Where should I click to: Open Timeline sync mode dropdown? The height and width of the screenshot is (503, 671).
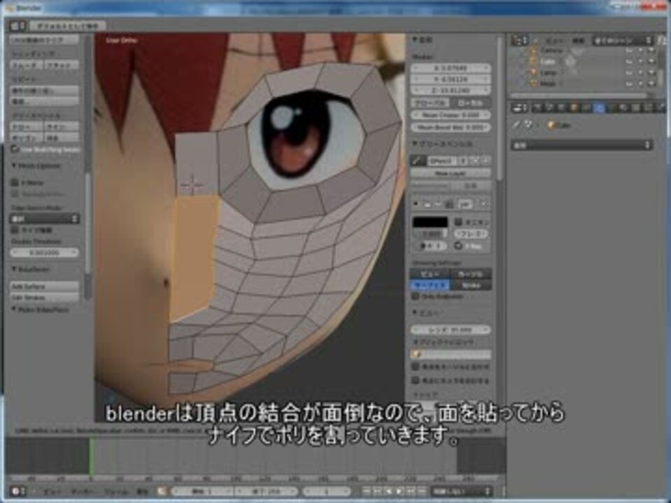(x=461, y=491)
